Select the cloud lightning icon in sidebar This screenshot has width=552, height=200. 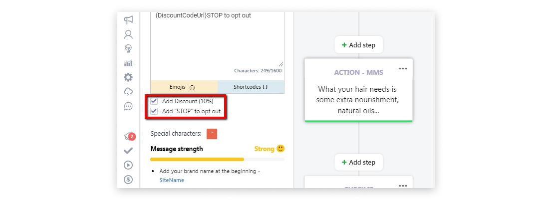click(x=128, y=92)
